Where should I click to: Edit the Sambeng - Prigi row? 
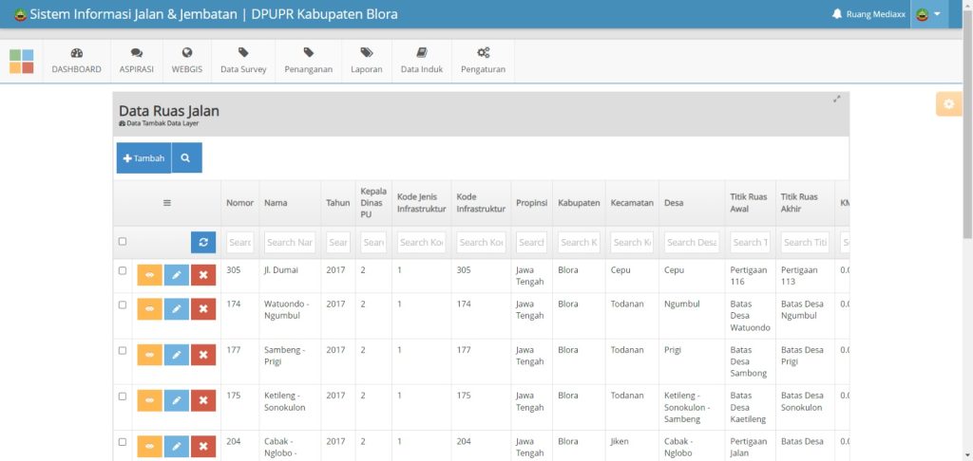(x=176, y=355)
